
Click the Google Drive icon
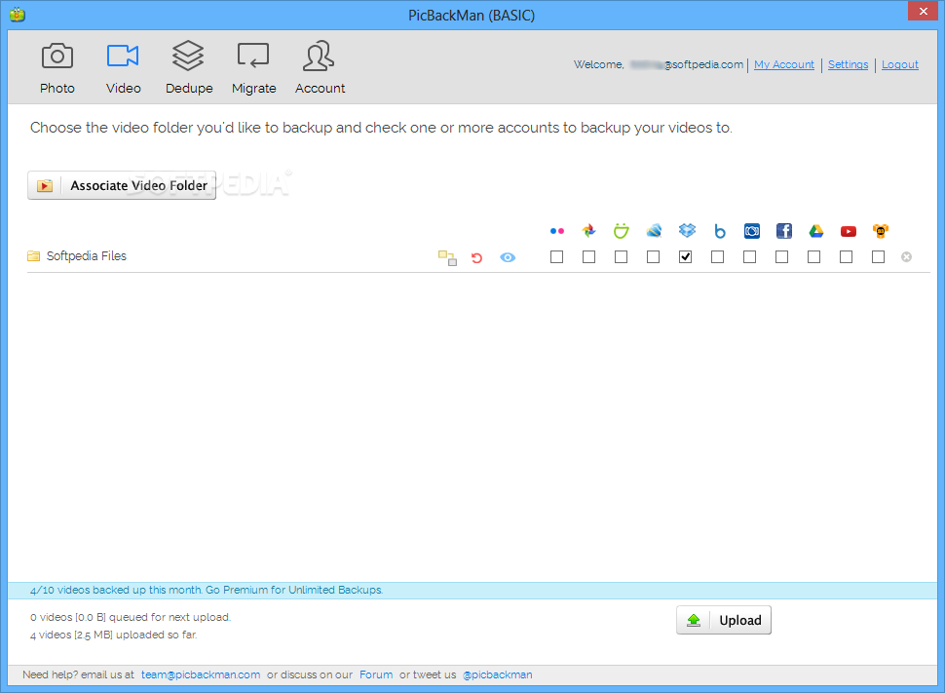[816, 231]
